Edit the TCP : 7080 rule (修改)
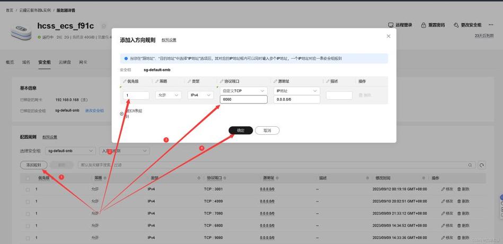This screenshot has width=503, height=244. tap(447, 213)
